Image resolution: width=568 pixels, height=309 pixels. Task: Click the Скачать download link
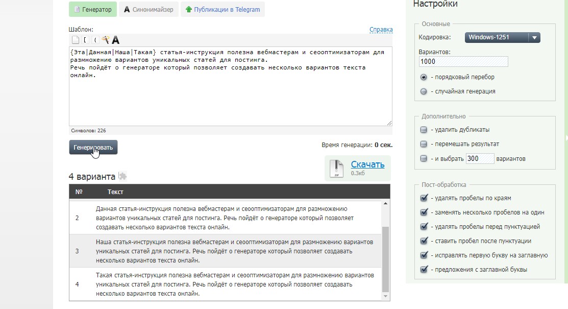pos(367,164)
